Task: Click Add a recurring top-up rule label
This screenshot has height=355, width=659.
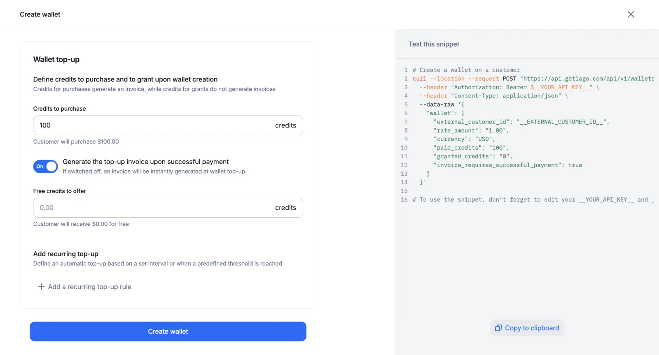Action: click(90, 287)
